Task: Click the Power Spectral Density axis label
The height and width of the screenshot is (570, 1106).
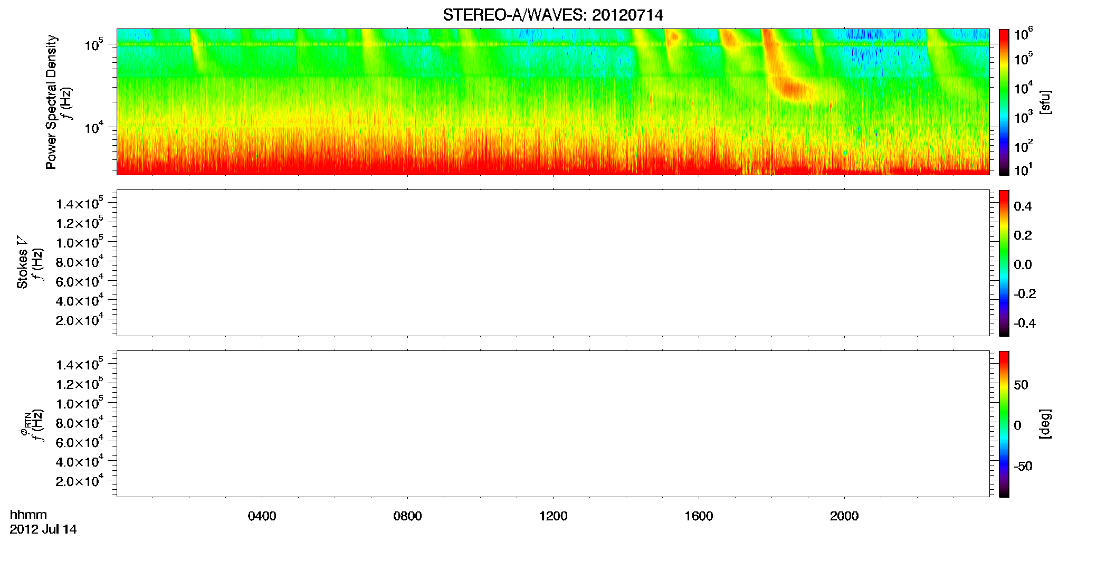Action: [x=51, y=102]
